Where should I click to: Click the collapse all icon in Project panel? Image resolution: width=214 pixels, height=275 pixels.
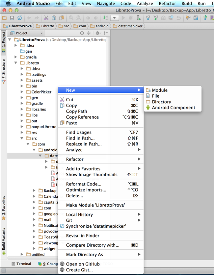pos(89,33)
